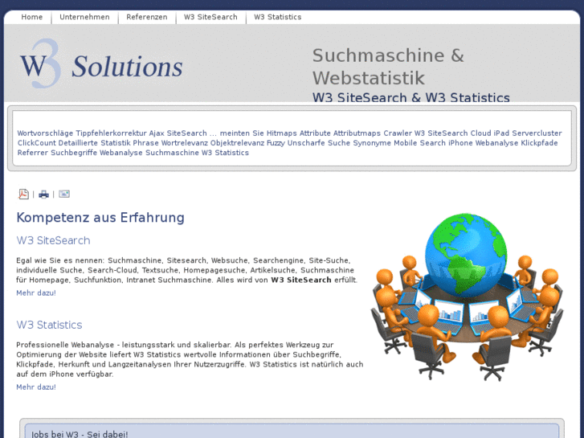584x438 pixels.
Task: Click the Suchmaschine & Webstatistik header text
Action: pyautogui.click(x=388, y=67)
